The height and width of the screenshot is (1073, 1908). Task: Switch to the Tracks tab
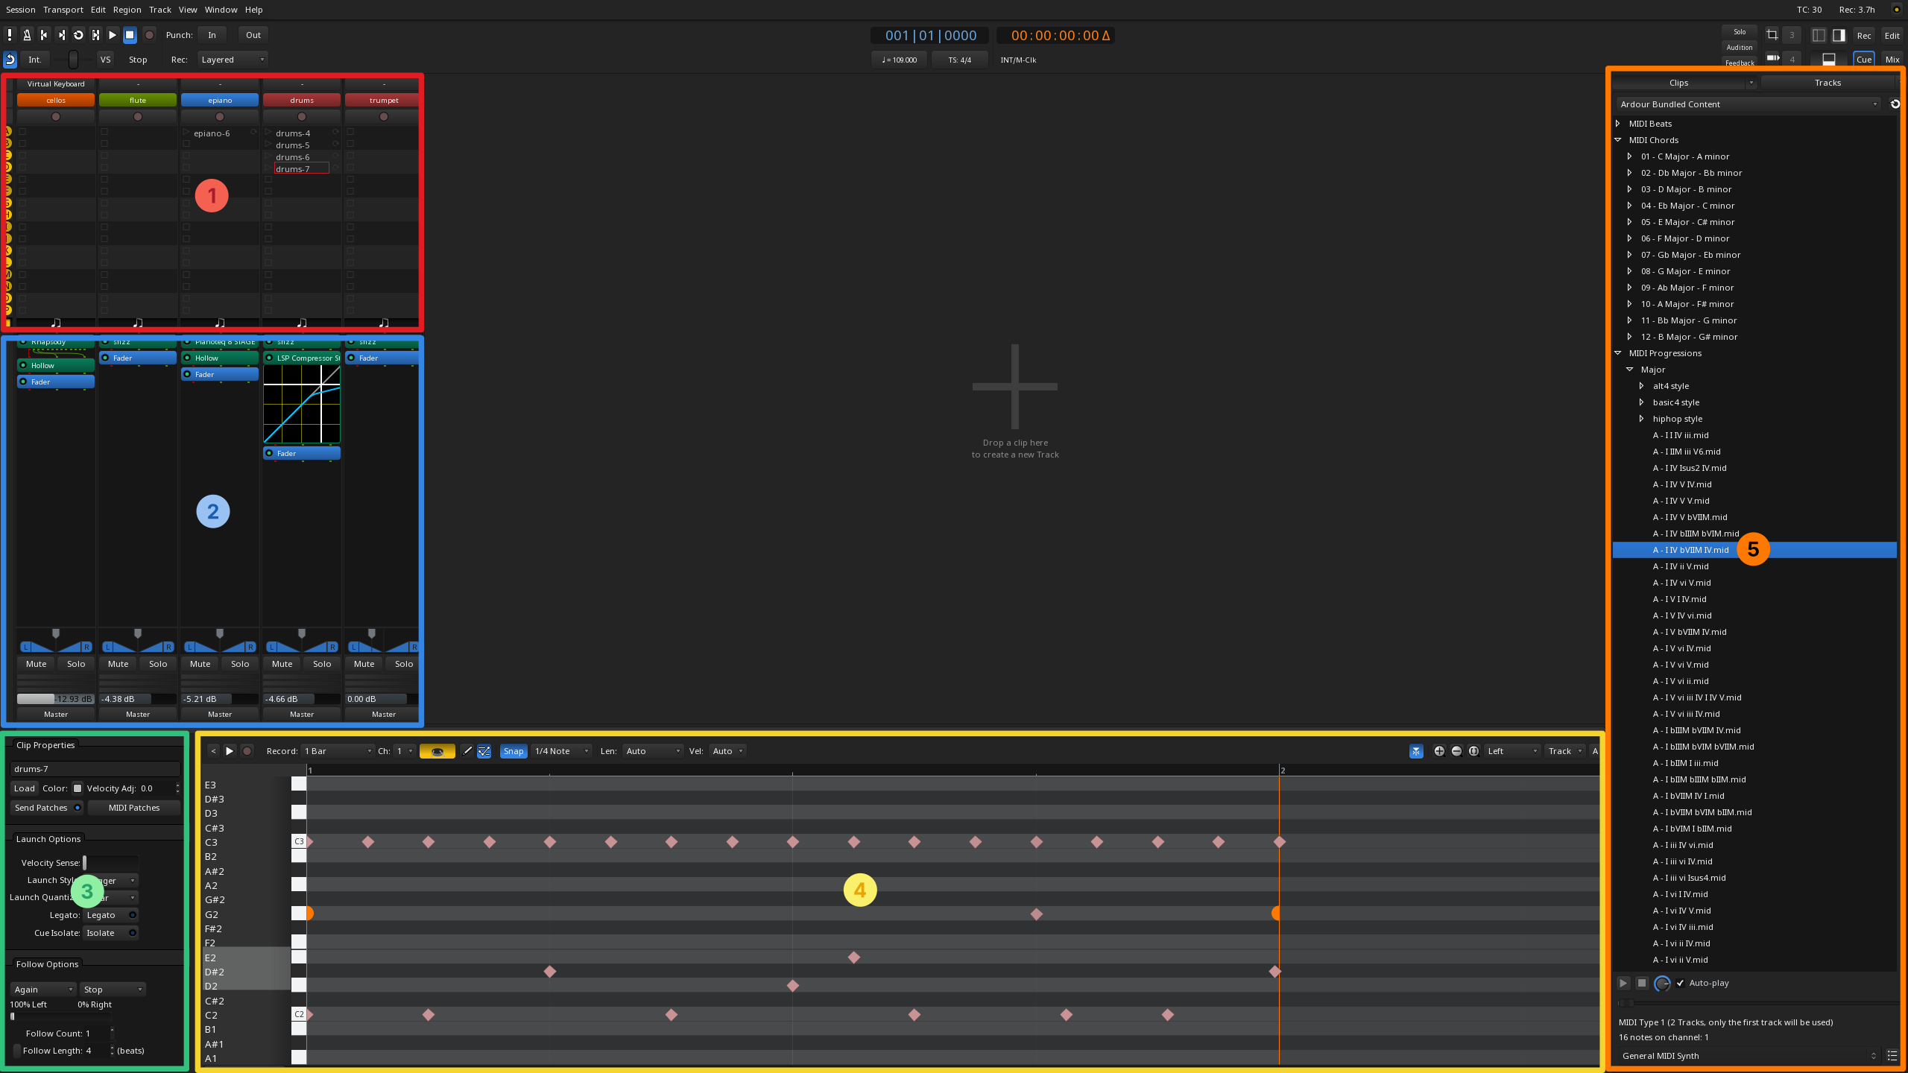pos(1828,83)
